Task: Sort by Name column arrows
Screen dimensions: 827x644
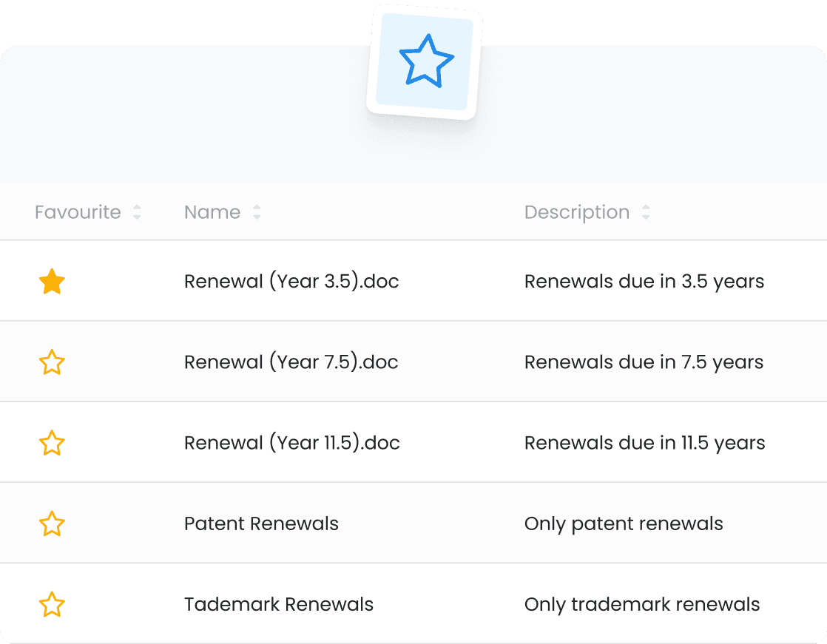Action: pyautogui.click(x=257, y=212)
